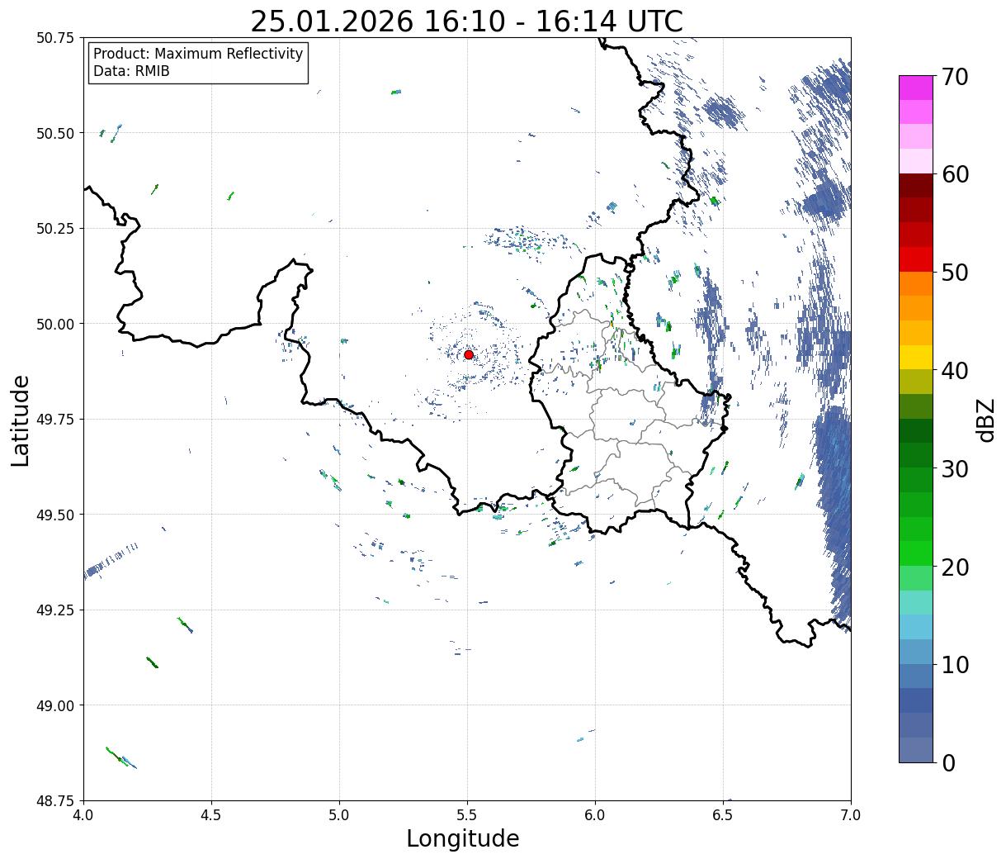Screen dimensions: 1006x859
Task: Click the colorbar tick label 20
Action: 955,567
